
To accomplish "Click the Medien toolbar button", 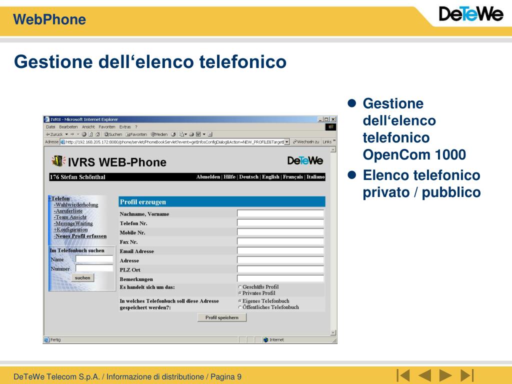I will point(159,134).
